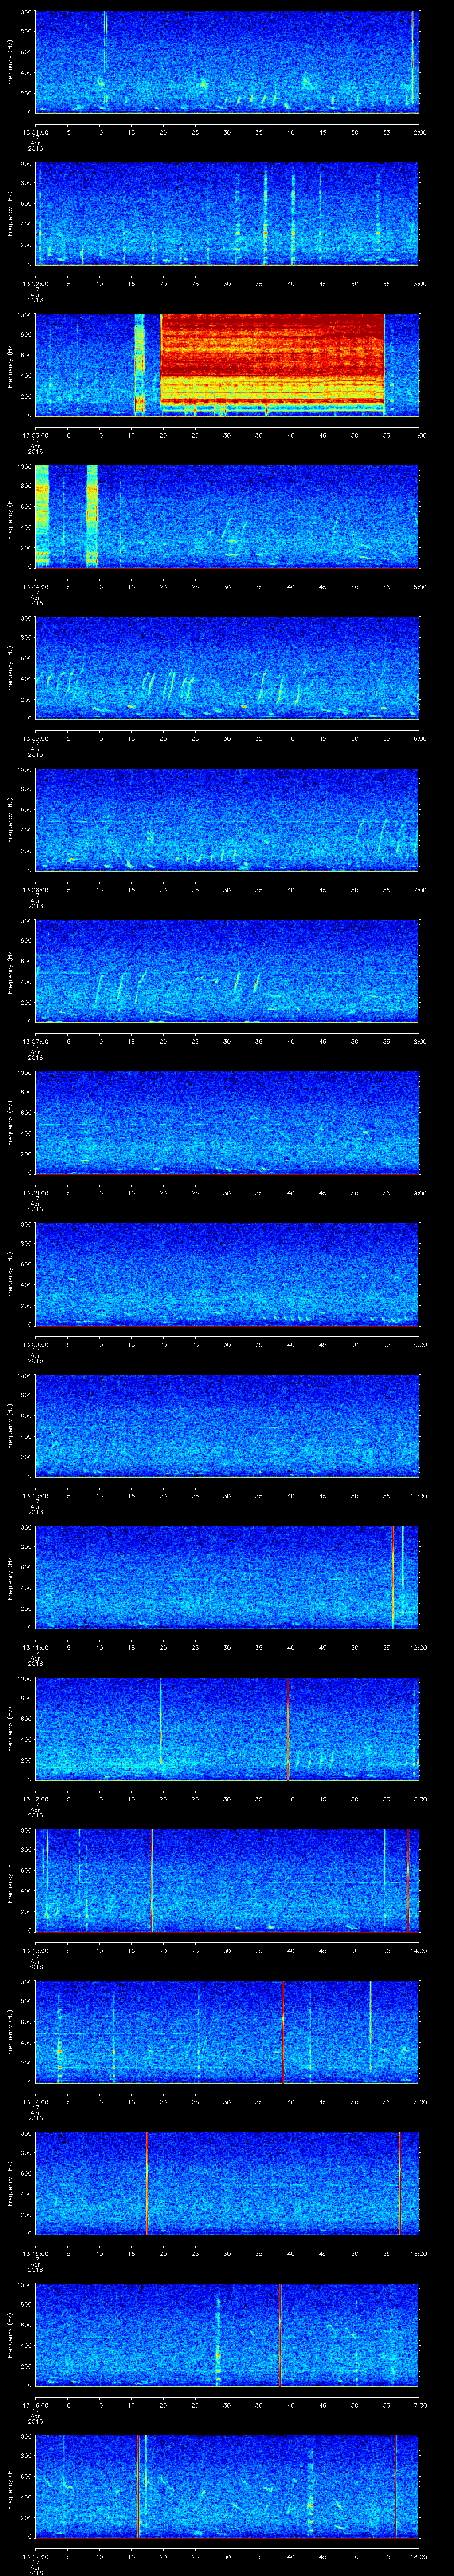Click the bright noise burst starting the 13:04:00 panel
This screenshot has width=454, height=2576.
point(42,517)
